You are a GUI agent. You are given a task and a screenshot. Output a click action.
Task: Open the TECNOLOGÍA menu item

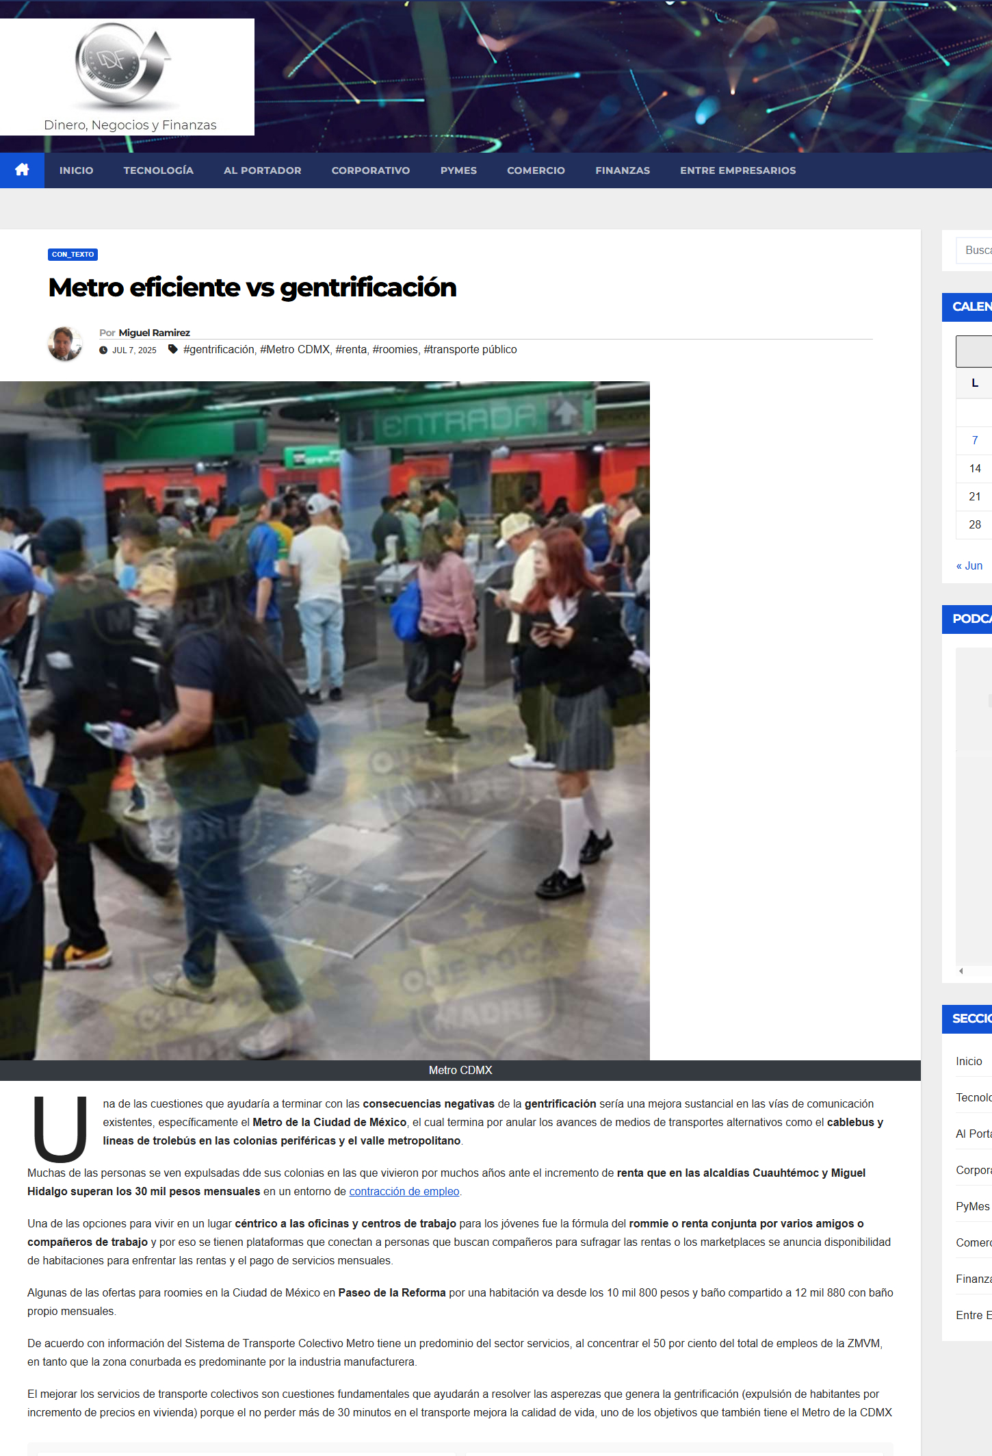(x=159, y=170)
